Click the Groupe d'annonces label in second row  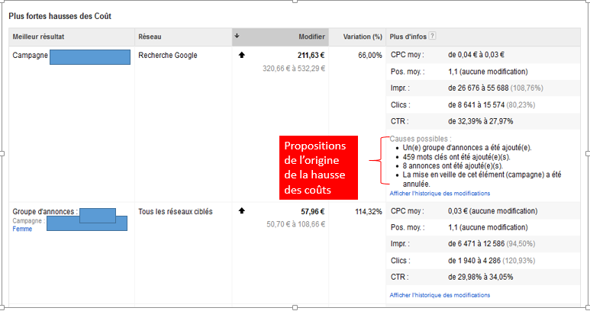45,211
